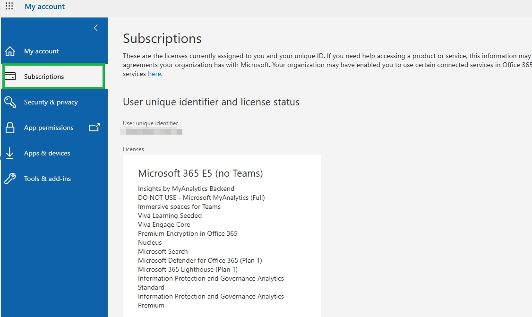The width and height of the screenshot is (532, 317).
Task: Click the blurred user identifier value
Action: [x=151, y=132]
